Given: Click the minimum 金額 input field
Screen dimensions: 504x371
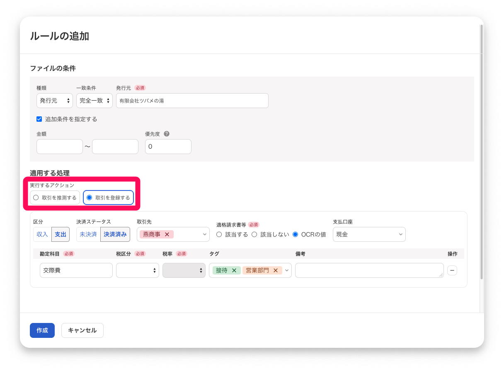Looking at the screenshot, I should pos(60,147).
